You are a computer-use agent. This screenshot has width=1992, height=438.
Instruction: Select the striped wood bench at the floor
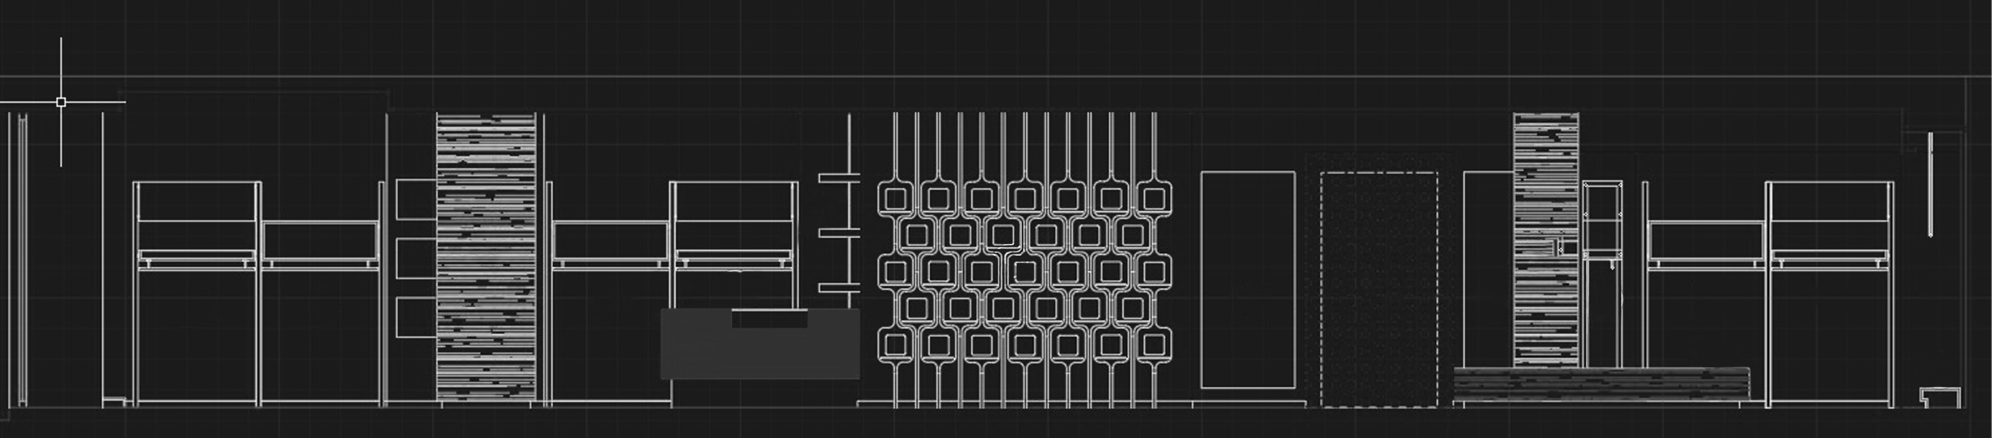pyautogui.click(x=1601, y=384)
